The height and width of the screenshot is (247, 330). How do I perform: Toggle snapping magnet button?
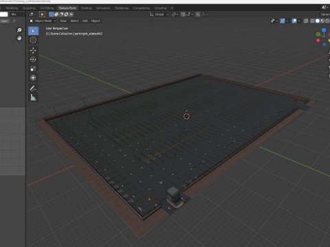[183, 14]
